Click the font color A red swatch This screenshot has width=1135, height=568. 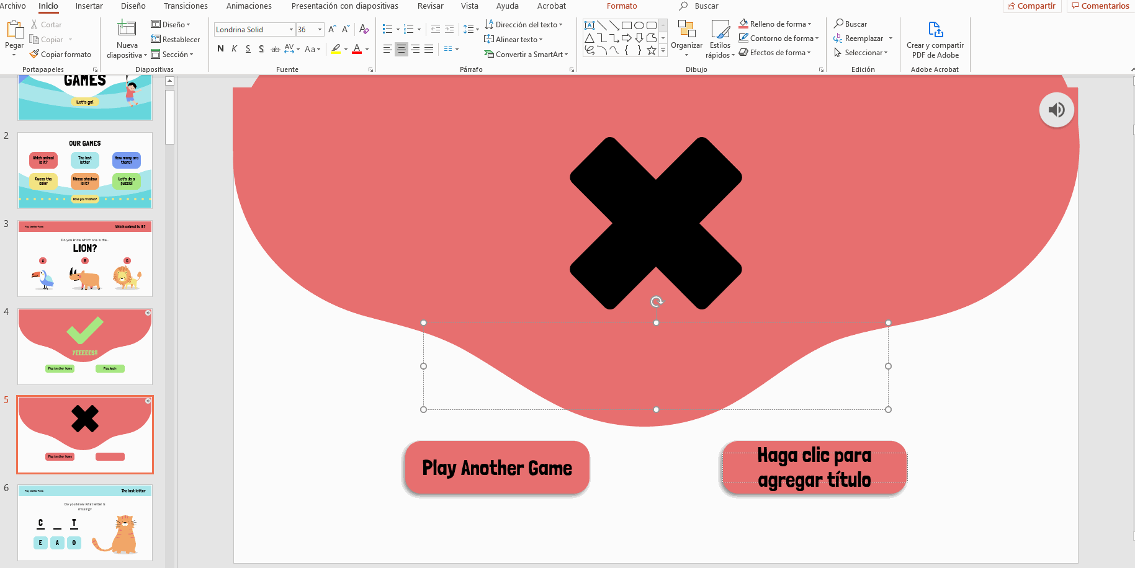(x=357, y=49)
